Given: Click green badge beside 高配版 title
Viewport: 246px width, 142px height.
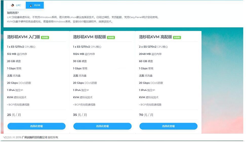Looking at the screenshot, I should tap(177, 38).
